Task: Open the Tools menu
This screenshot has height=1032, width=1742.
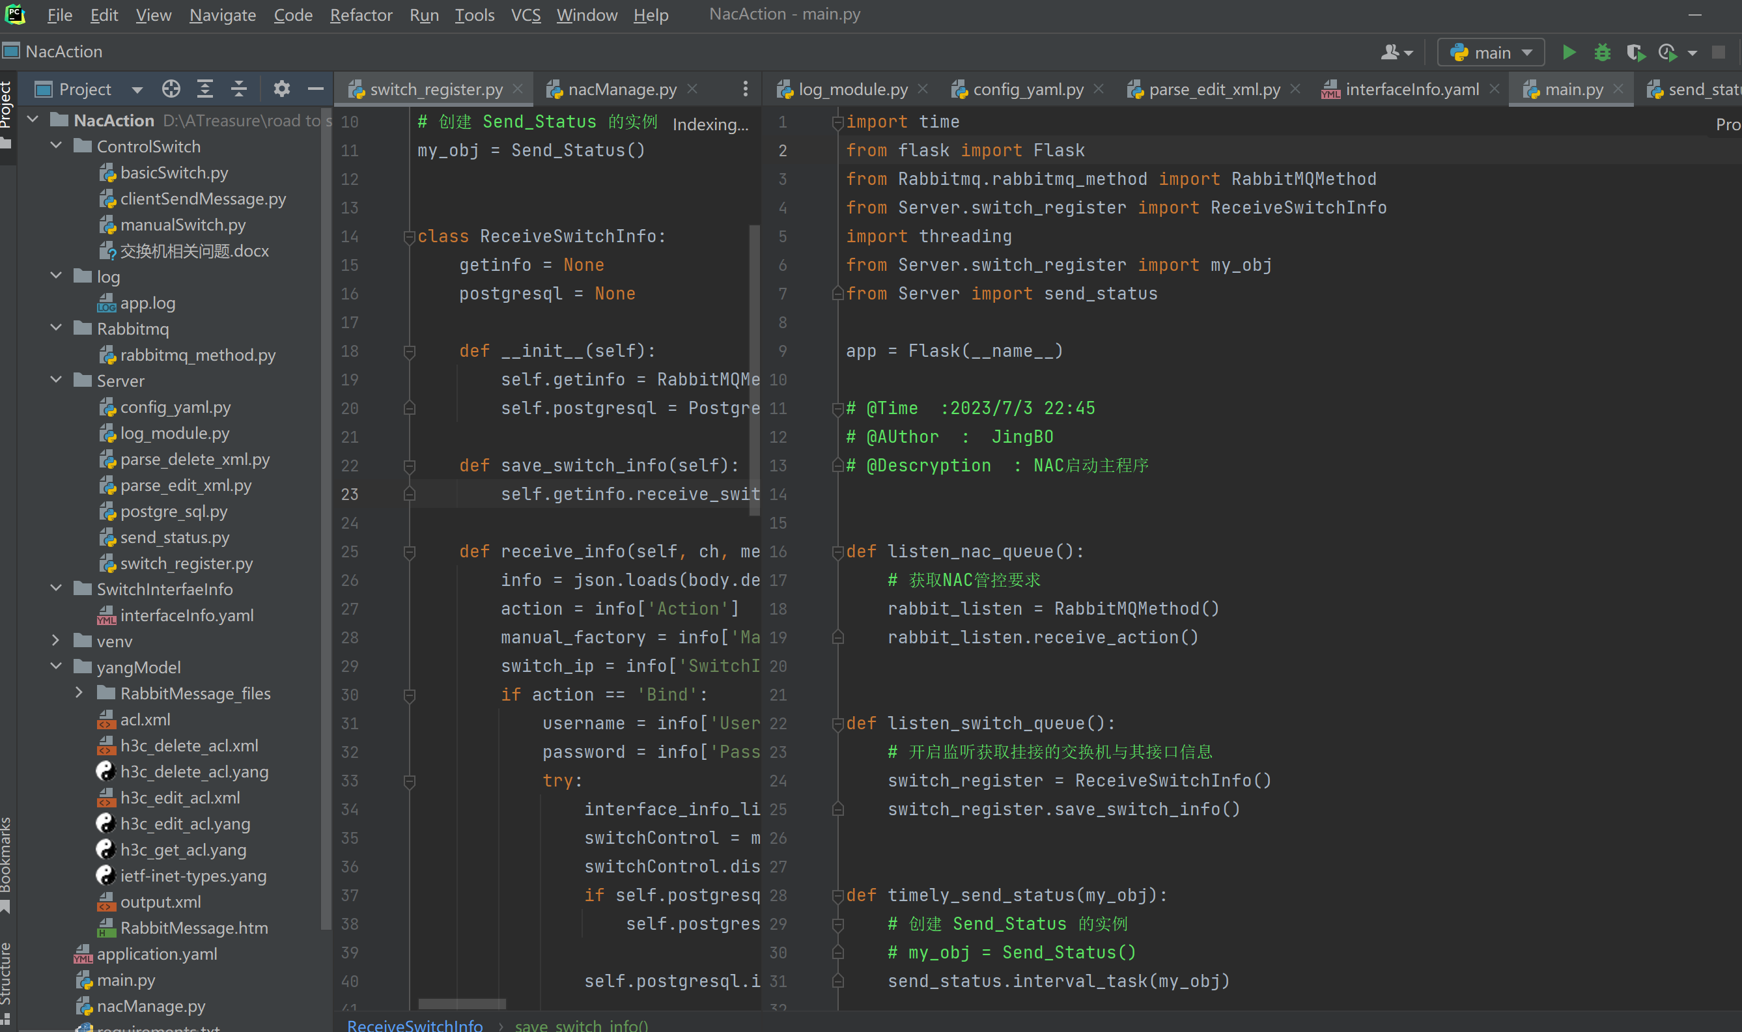Action: (474, 14)
